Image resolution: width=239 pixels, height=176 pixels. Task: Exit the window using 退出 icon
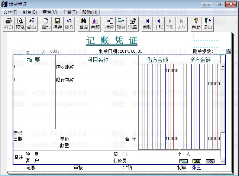click(208, 24)
